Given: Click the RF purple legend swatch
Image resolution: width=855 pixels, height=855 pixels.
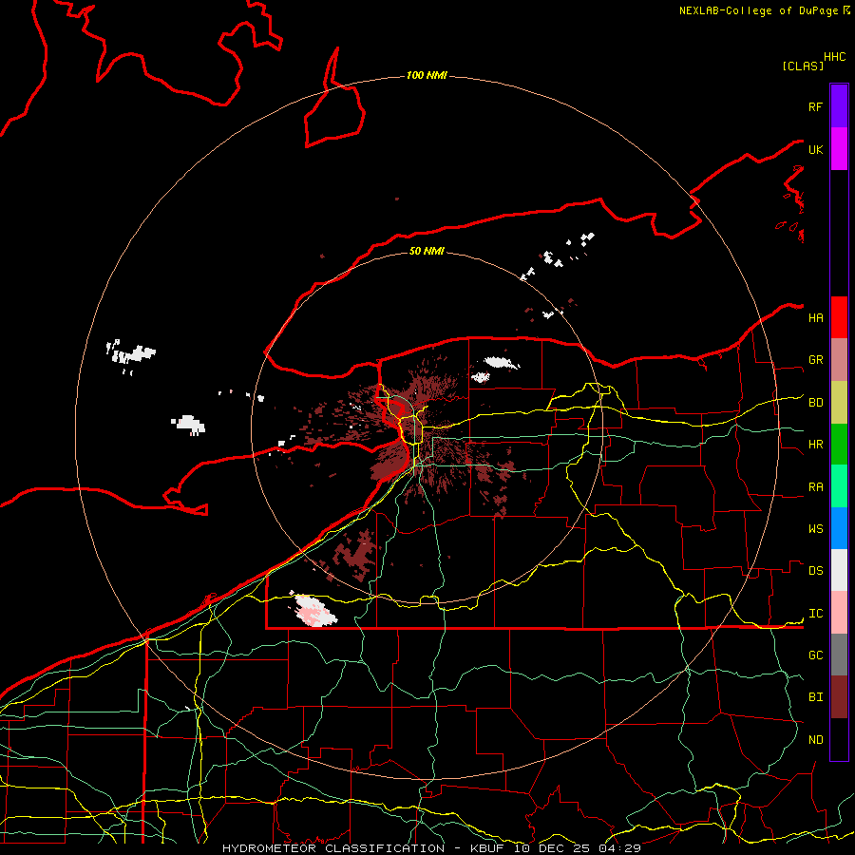Looking at the screenshot, I should tap(839, 105).
